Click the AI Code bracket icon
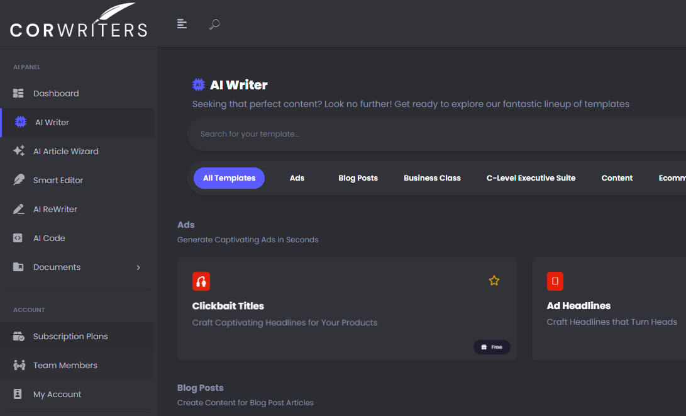Screen dimensions: 686x416 [x=18, y=238]
